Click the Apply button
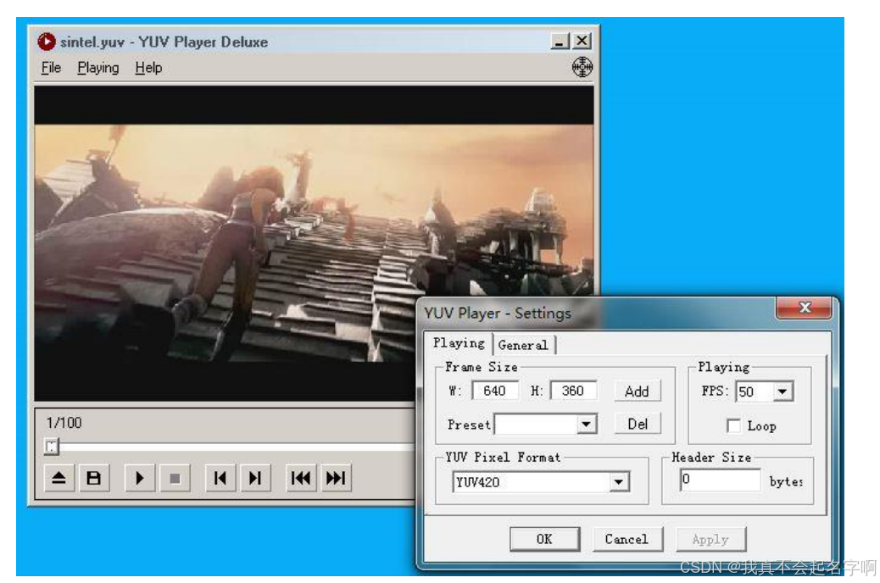The width and height of the screenshot is (880, 583). (710, 539)
